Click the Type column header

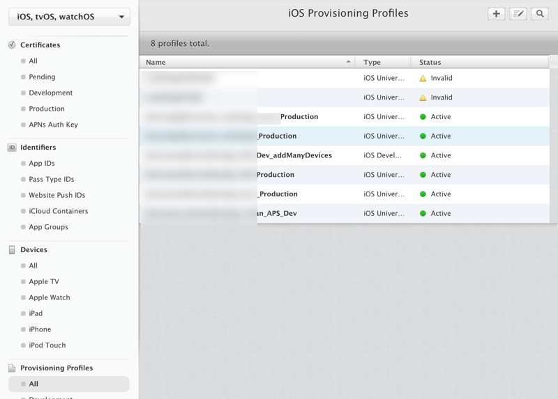pos(372,62)
